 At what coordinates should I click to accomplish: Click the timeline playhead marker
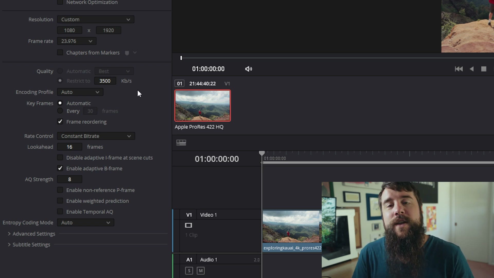[x=262, y=153]
